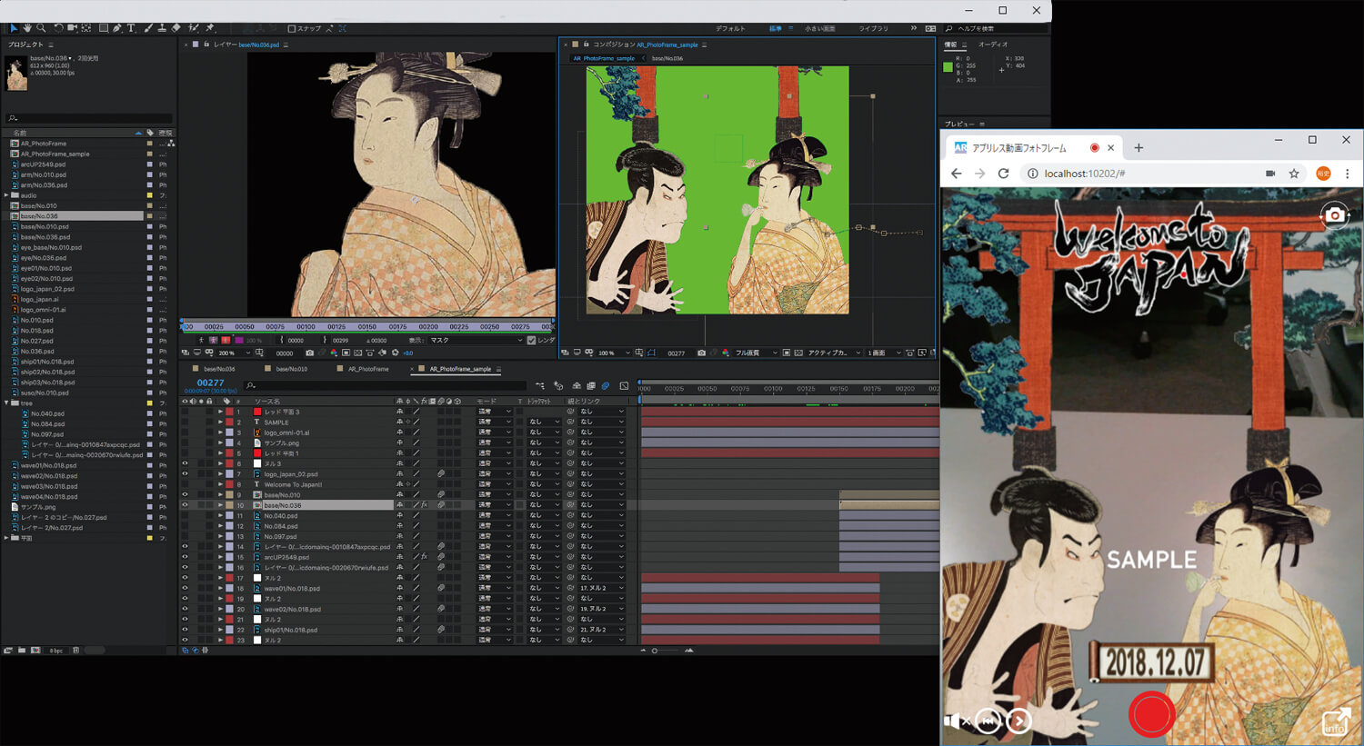Expand the audio folder in Project panel
The height and width of the screenshot is (746, 1364).
click(x=6, y=195)
